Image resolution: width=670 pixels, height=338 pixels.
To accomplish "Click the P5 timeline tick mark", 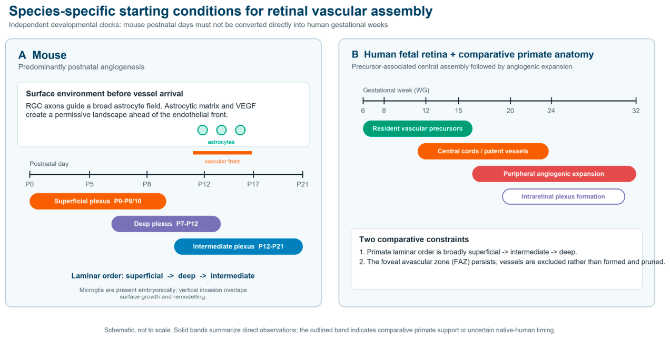I will 90,174.
